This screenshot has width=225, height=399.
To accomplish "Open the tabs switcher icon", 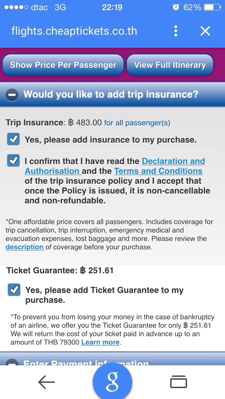I will click(178, 382).
